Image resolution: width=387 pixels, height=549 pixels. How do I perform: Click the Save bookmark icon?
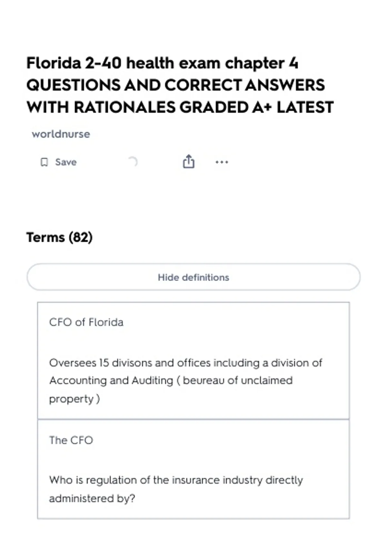click(44, 162)
